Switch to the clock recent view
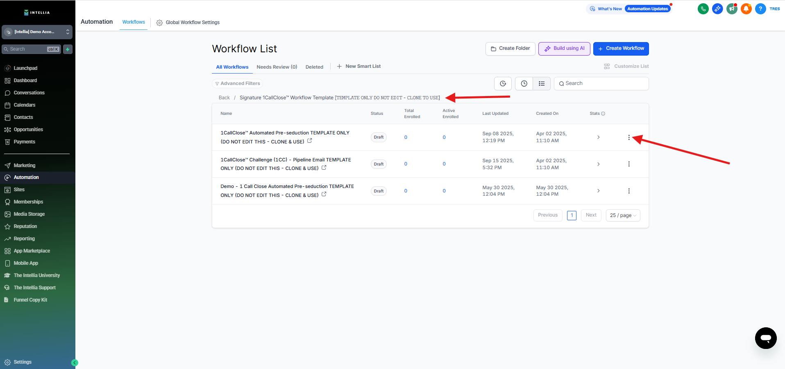Screen dimensions: 785x369 tap(524, 83)
